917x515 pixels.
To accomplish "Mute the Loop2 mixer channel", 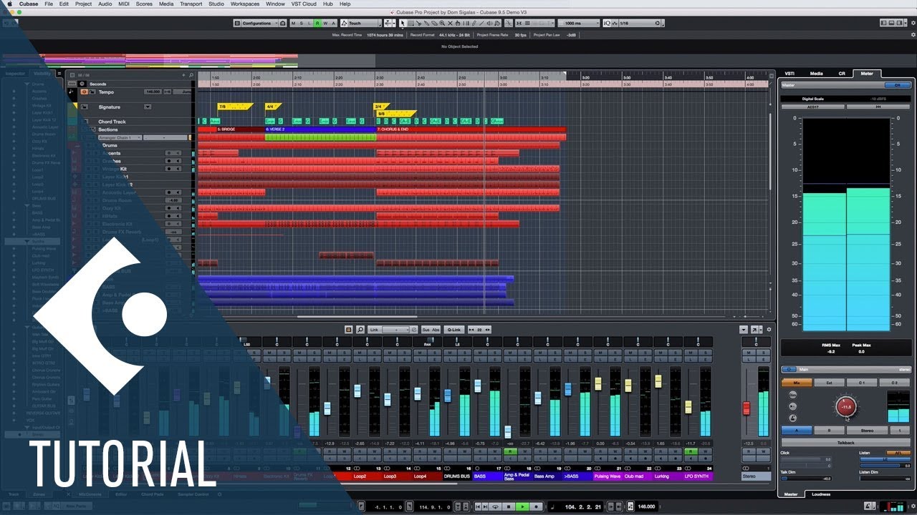I will (x=360, y=353).
